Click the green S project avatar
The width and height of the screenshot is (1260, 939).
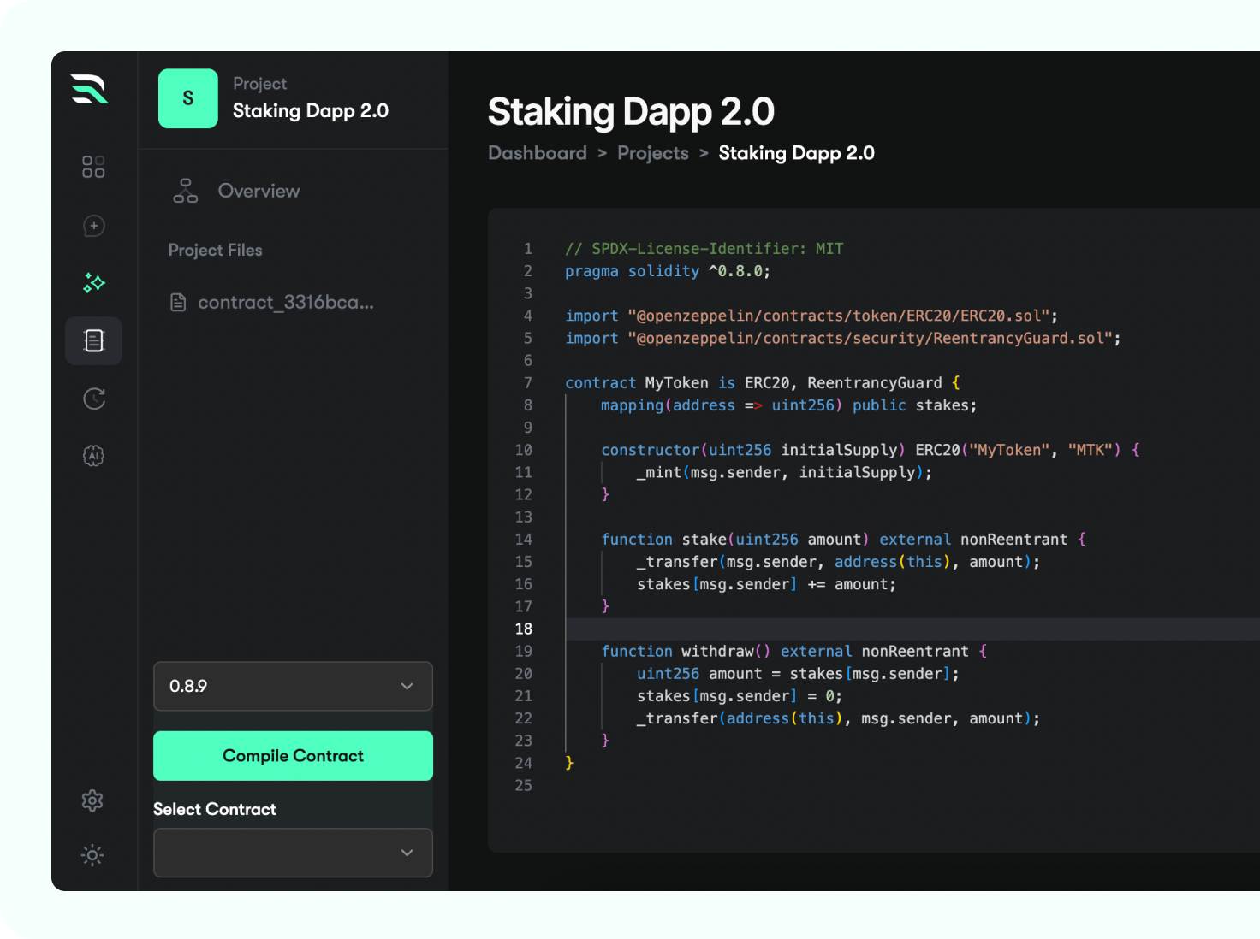(188, 98)
